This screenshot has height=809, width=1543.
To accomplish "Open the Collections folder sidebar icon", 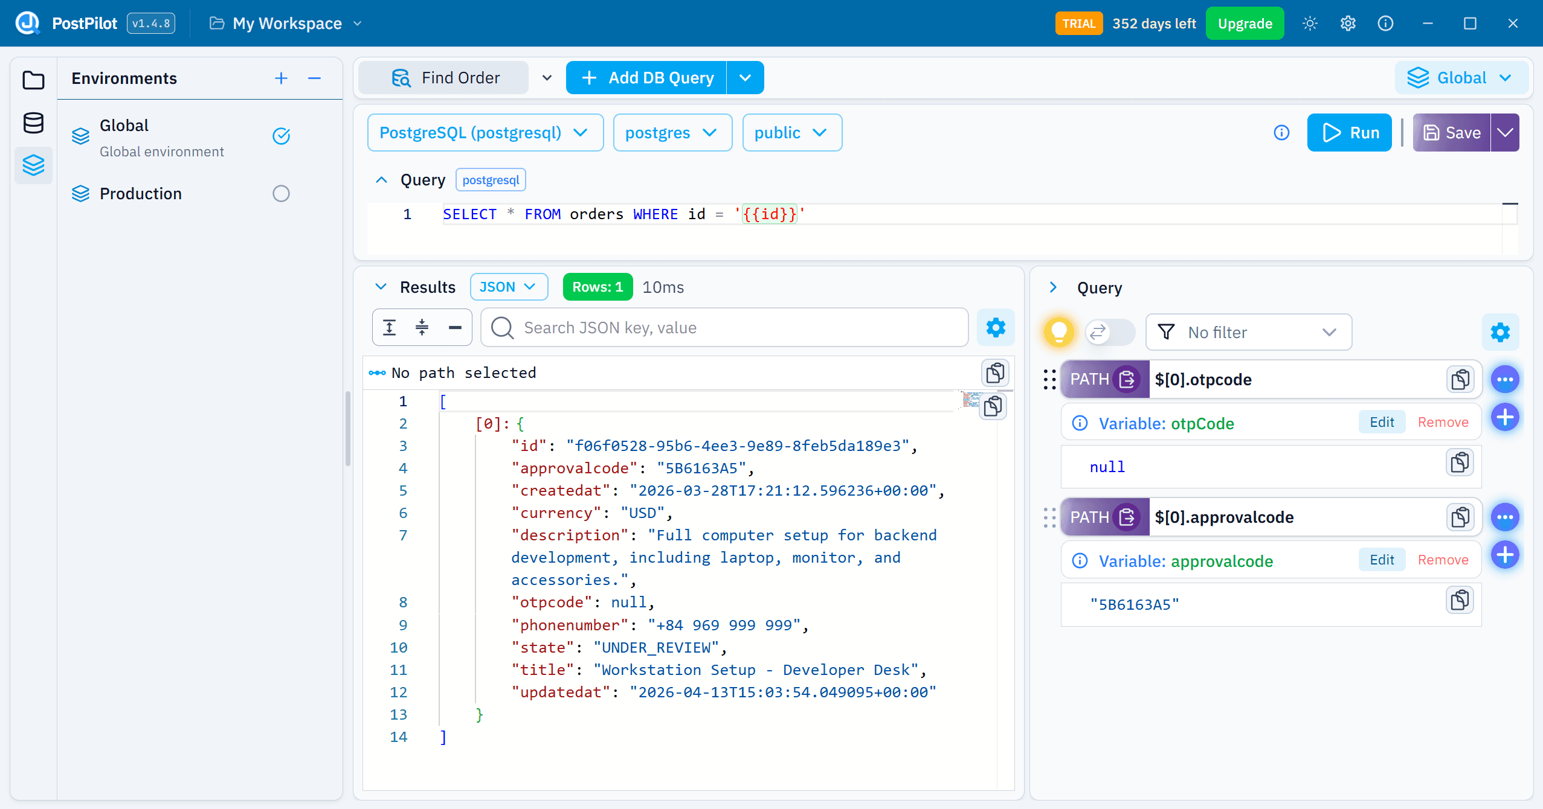I will pyautogui.click(x=33, y=80).
